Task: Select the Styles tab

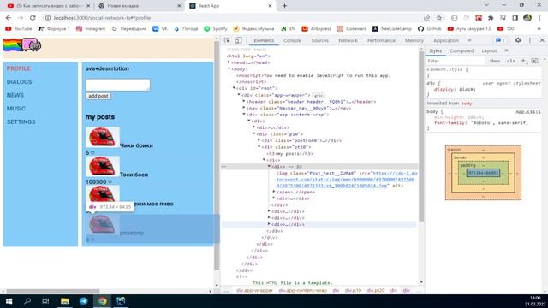Action: click(435, 50)
